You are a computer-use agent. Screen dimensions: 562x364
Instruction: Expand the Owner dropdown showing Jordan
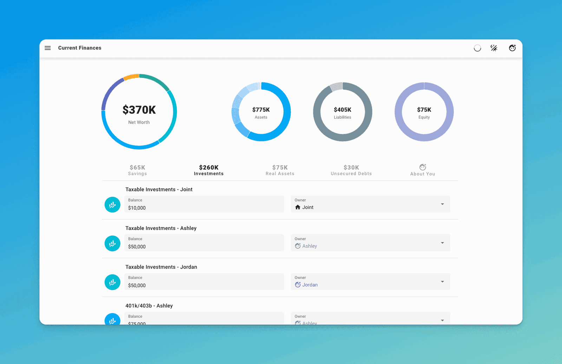(370, 282)
